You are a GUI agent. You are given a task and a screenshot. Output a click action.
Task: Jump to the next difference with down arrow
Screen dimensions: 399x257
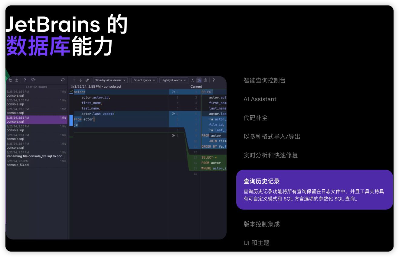click(x=81, y=80)
